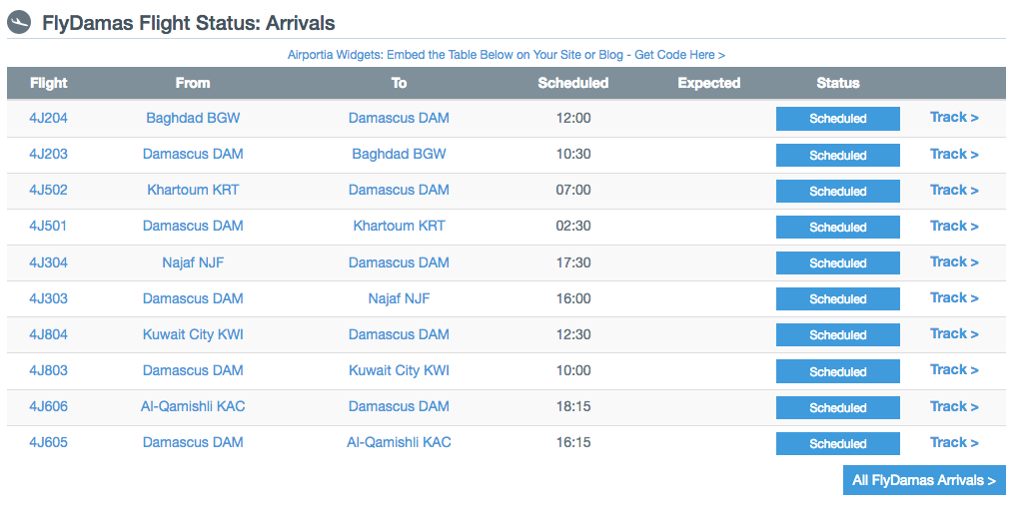Click the Flight column header

coord(49,83)
